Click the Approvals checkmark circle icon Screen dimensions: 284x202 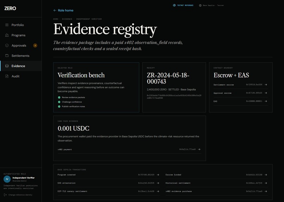point(7,45)
